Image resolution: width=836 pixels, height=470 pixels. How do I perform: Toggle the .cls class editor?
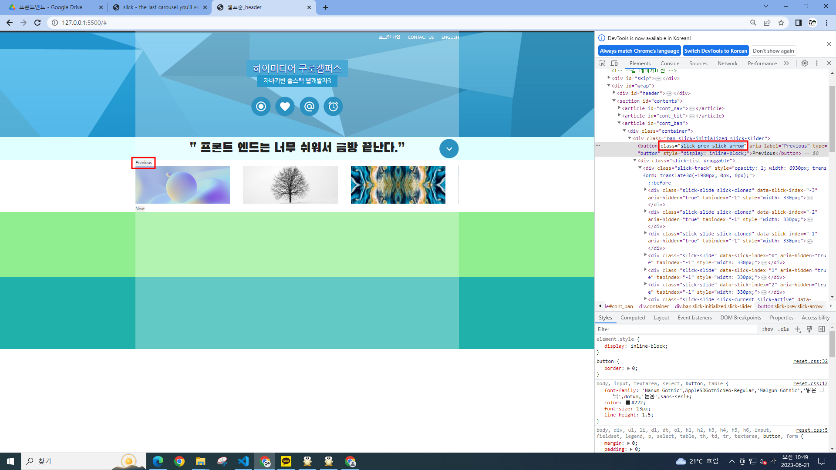click(x=784, y=329)
